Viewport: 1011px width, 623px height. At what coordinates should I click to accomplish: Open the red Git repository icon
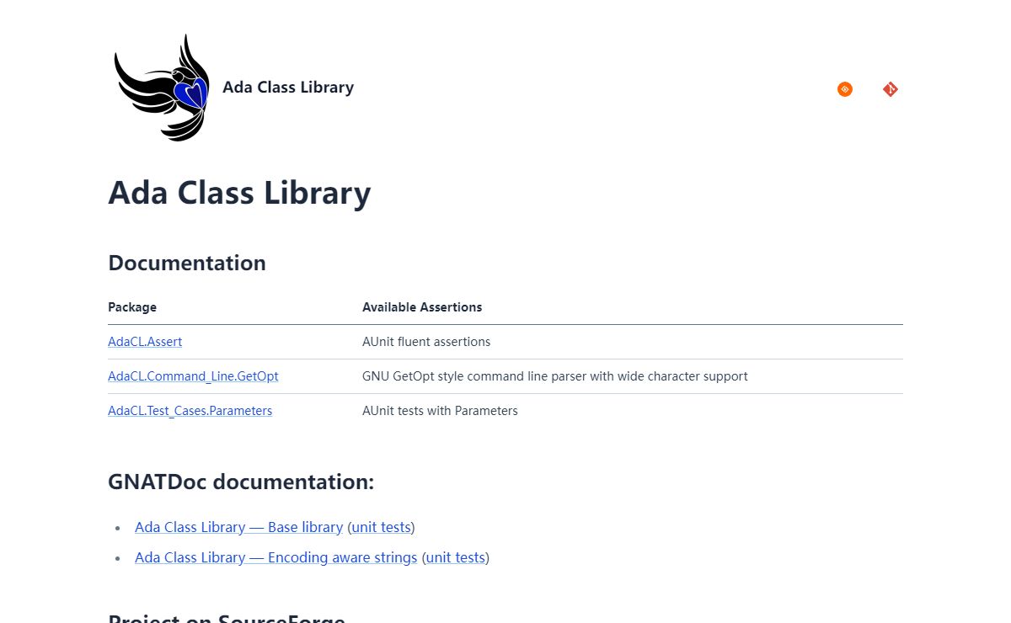pos(891,89)
